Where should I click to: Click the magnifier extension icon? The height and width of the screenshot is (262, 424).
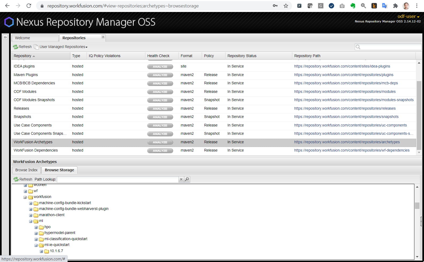[x=363, y=6]
